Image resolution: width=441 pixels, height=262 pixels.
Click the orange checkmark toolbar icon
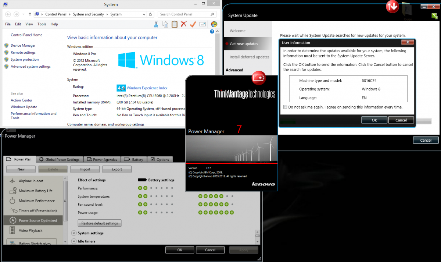(x=193, y=24)
